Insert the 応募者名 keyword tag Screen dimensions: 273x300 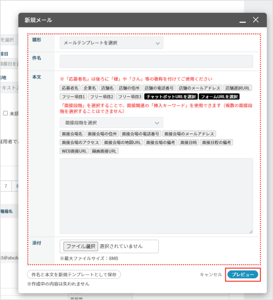click(x=70, y=88)
